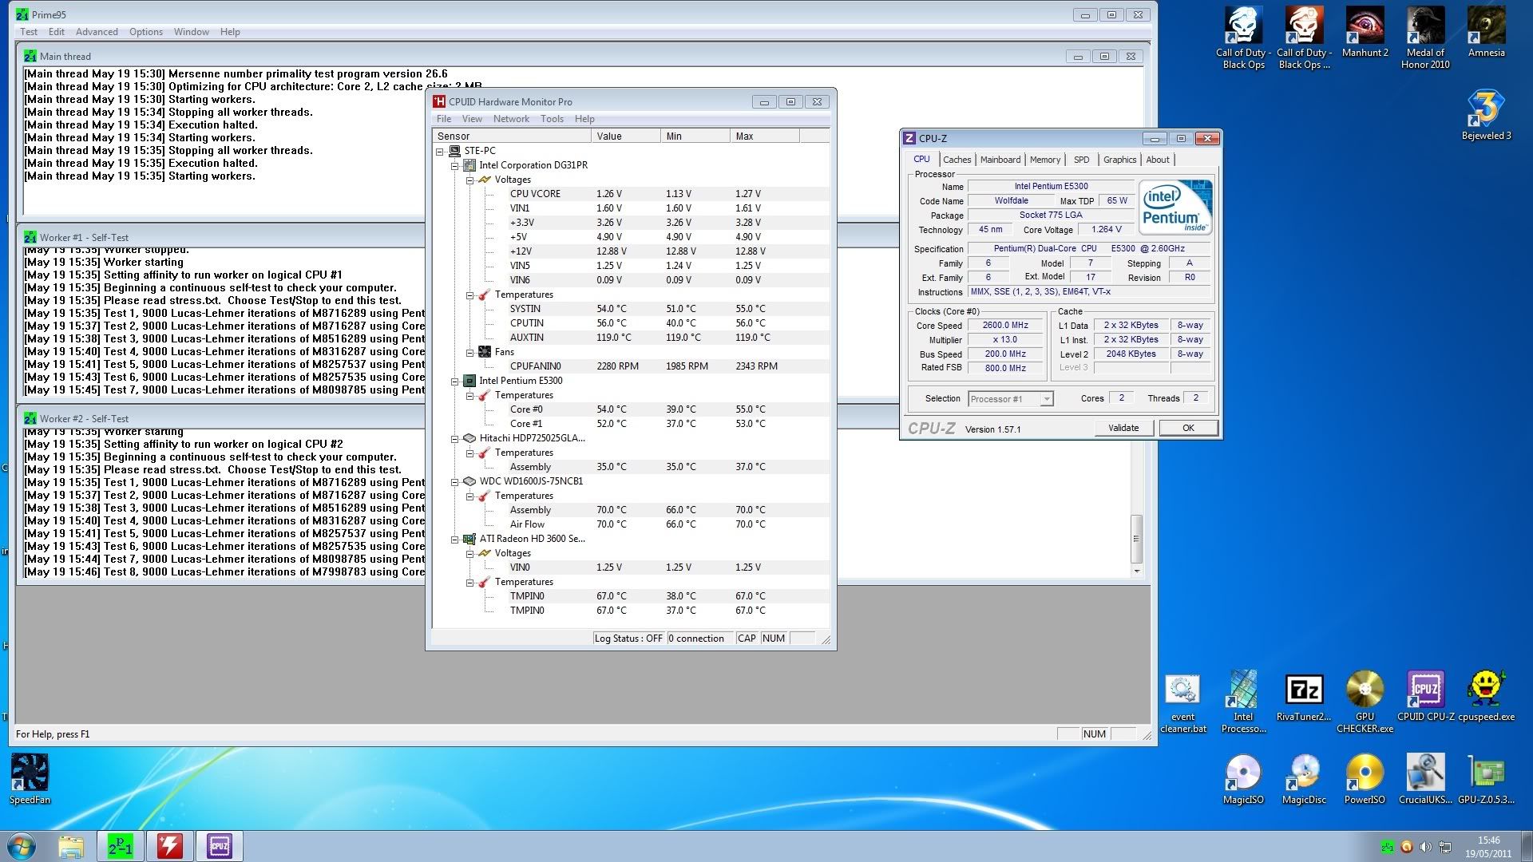Click the Validate button in CPU-Z
The width and height of the screenshot is (1533, 862).
pyautogui.click(x=1123, y=428)
